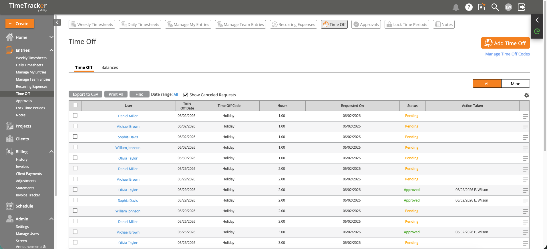Open the Date range All selector
Screen dimensions: 547x249
tap(176, 95)
